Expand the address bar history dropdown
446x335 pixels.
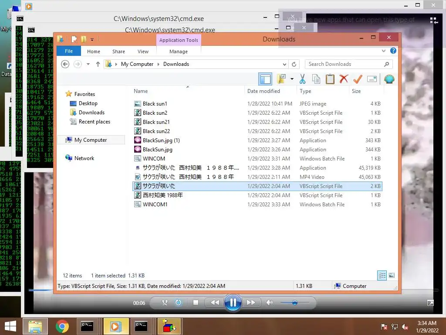click(284, 65)
